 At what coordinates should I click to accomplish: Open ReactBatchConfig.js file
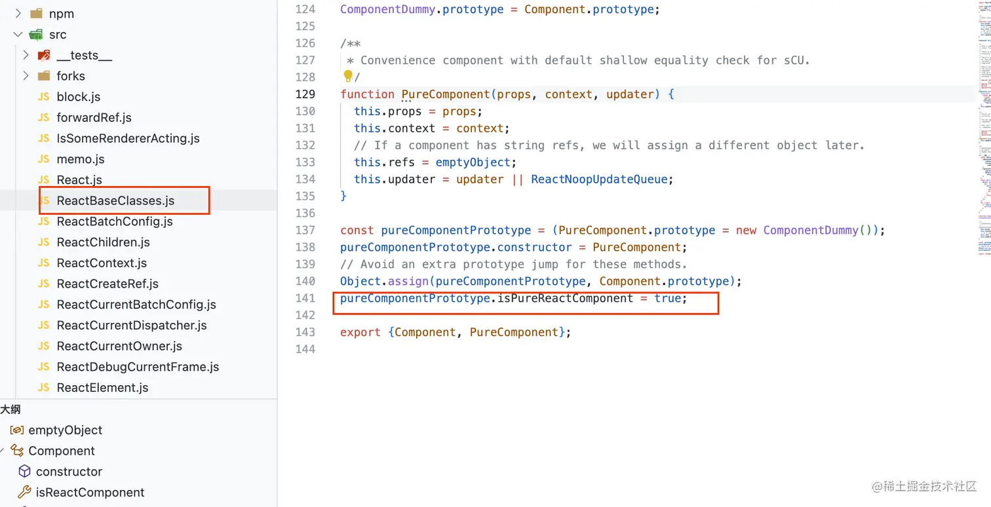[115, 221]
